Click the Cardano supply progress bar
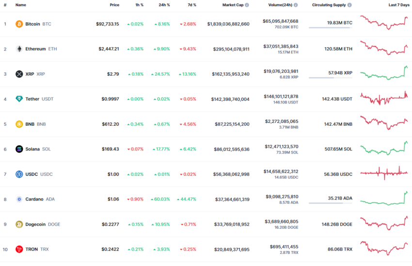Viewport: 412px width, 266px height. tap(330, 203)
